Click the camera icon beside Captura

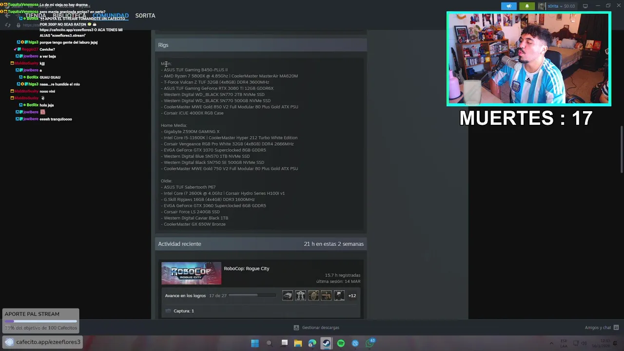click(x=168, y=311)
